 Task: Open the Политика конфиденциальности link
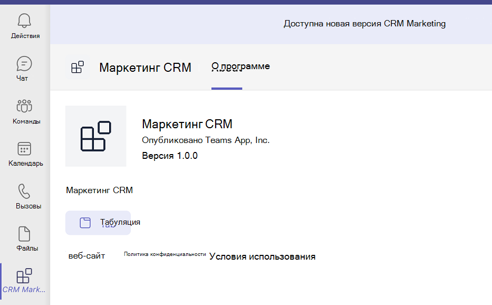[x=165, y=254]
